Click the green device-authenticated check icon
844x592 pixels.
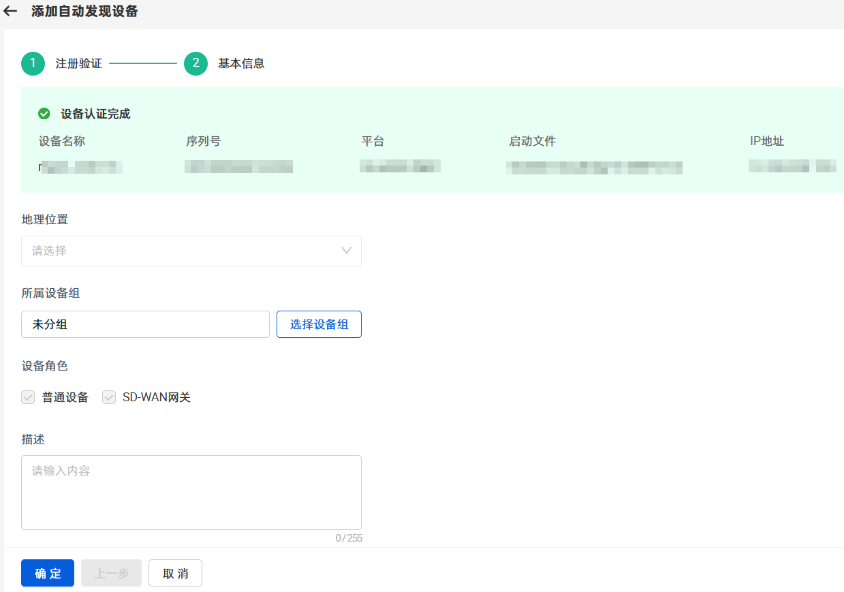click(x=44, y=114)
